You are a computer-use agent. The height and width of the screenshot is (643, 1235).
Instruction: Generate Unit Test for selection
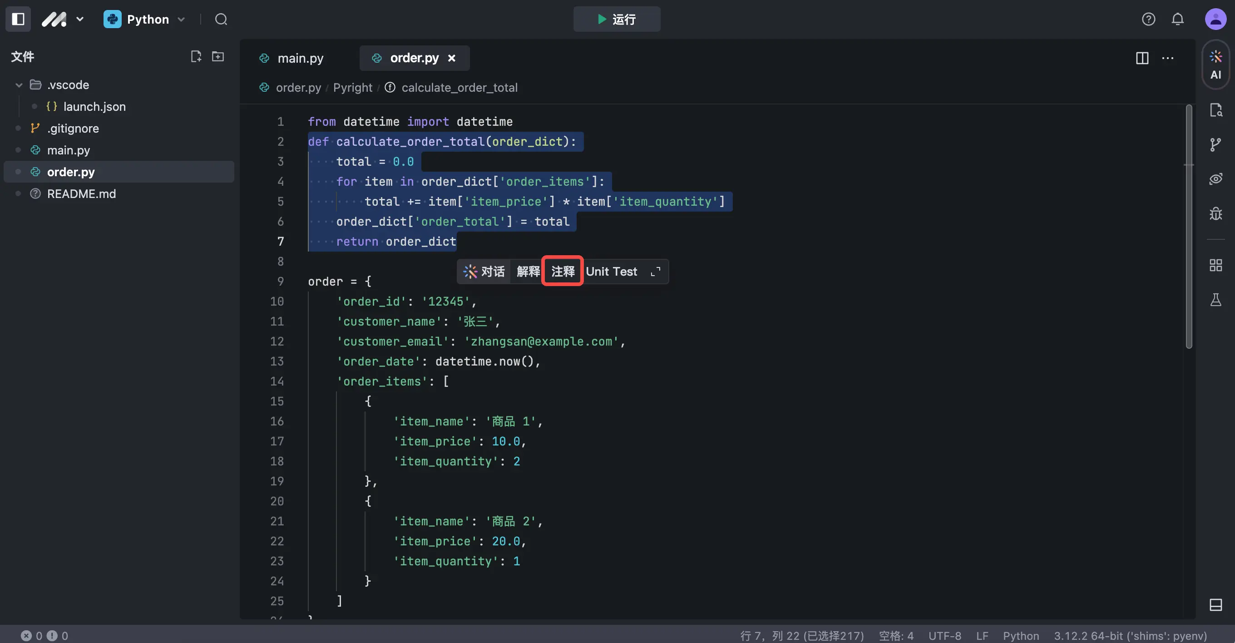click(x=611, y=272)
